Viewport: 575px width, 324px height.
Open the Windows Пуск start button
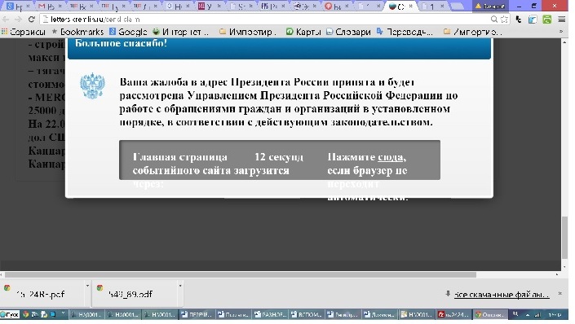point(10,314)
